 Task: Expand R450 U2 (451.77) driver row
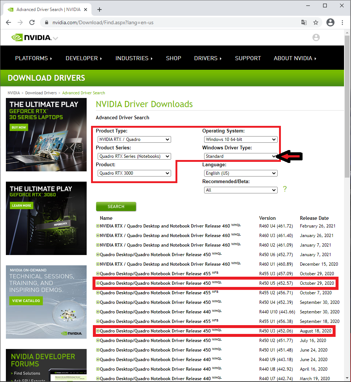point(98,340)
